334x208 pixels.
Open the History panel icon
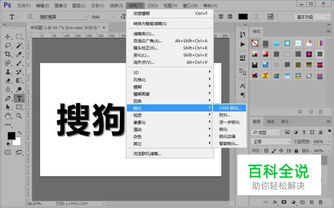243,34
